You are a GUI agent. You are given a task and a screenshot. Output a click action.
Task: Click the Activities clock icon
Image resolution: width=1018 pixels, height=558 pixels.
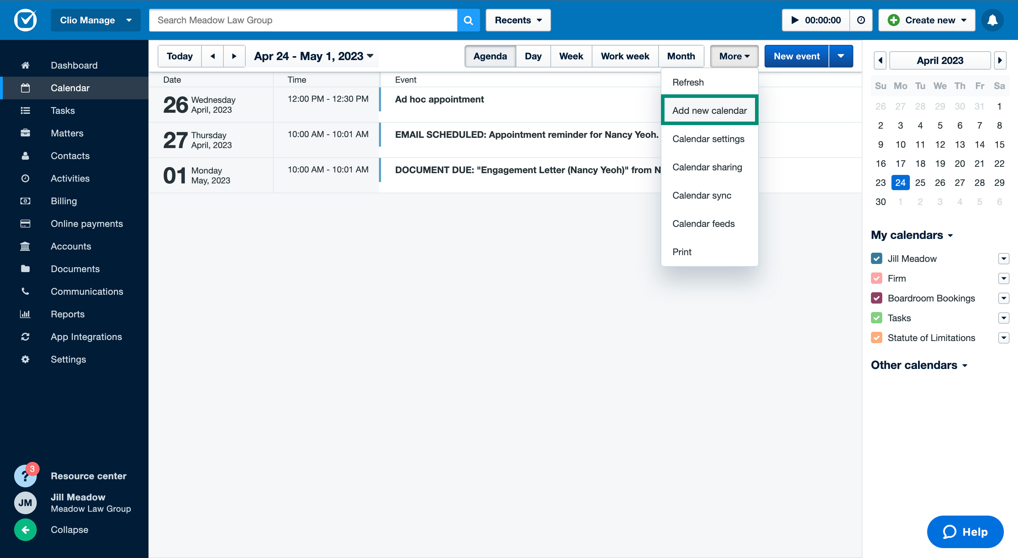(x=25, y=178)
